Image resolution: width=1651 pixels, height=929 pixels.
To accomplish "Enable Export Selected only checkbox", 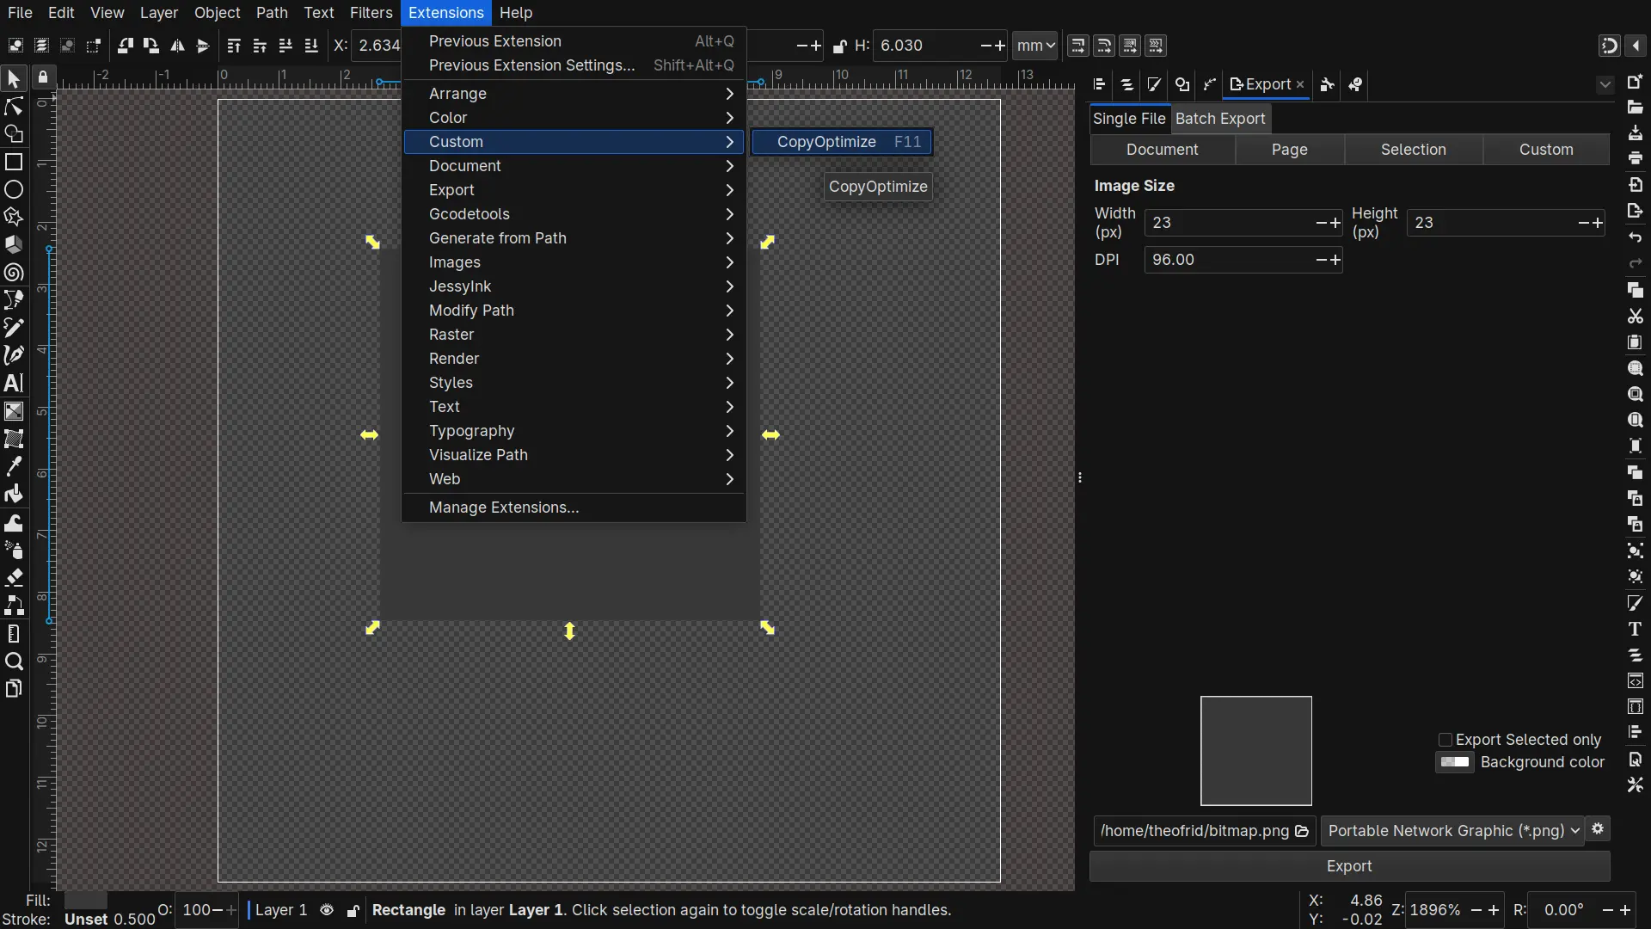I will click(x=1445, y=740).
